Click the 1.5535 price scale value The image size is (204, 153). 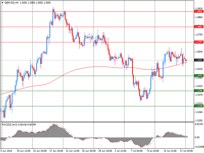pos(199,69)
